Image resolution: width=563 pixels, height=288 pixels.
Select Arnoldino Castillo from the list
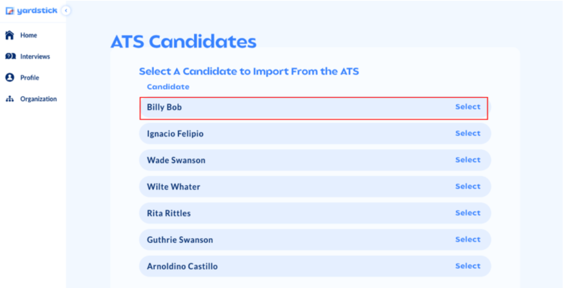[x=467, y=266]
